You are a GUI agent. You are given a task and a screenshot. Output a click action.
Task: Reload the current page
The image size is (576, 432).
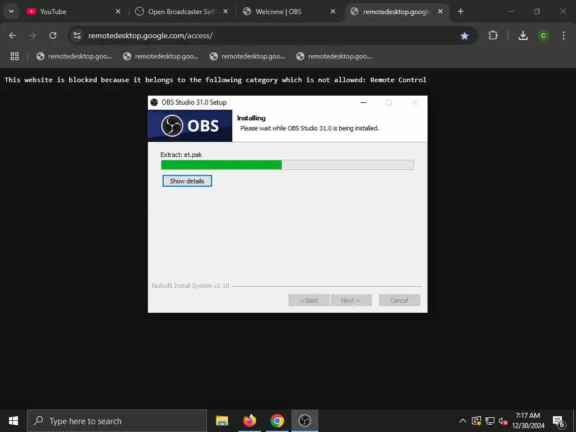53,35
